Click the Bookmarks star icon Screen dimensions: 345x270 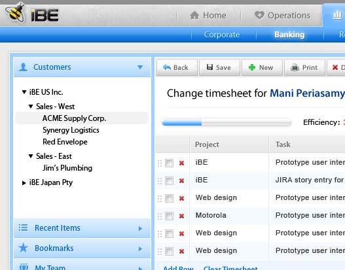[24, 248]
